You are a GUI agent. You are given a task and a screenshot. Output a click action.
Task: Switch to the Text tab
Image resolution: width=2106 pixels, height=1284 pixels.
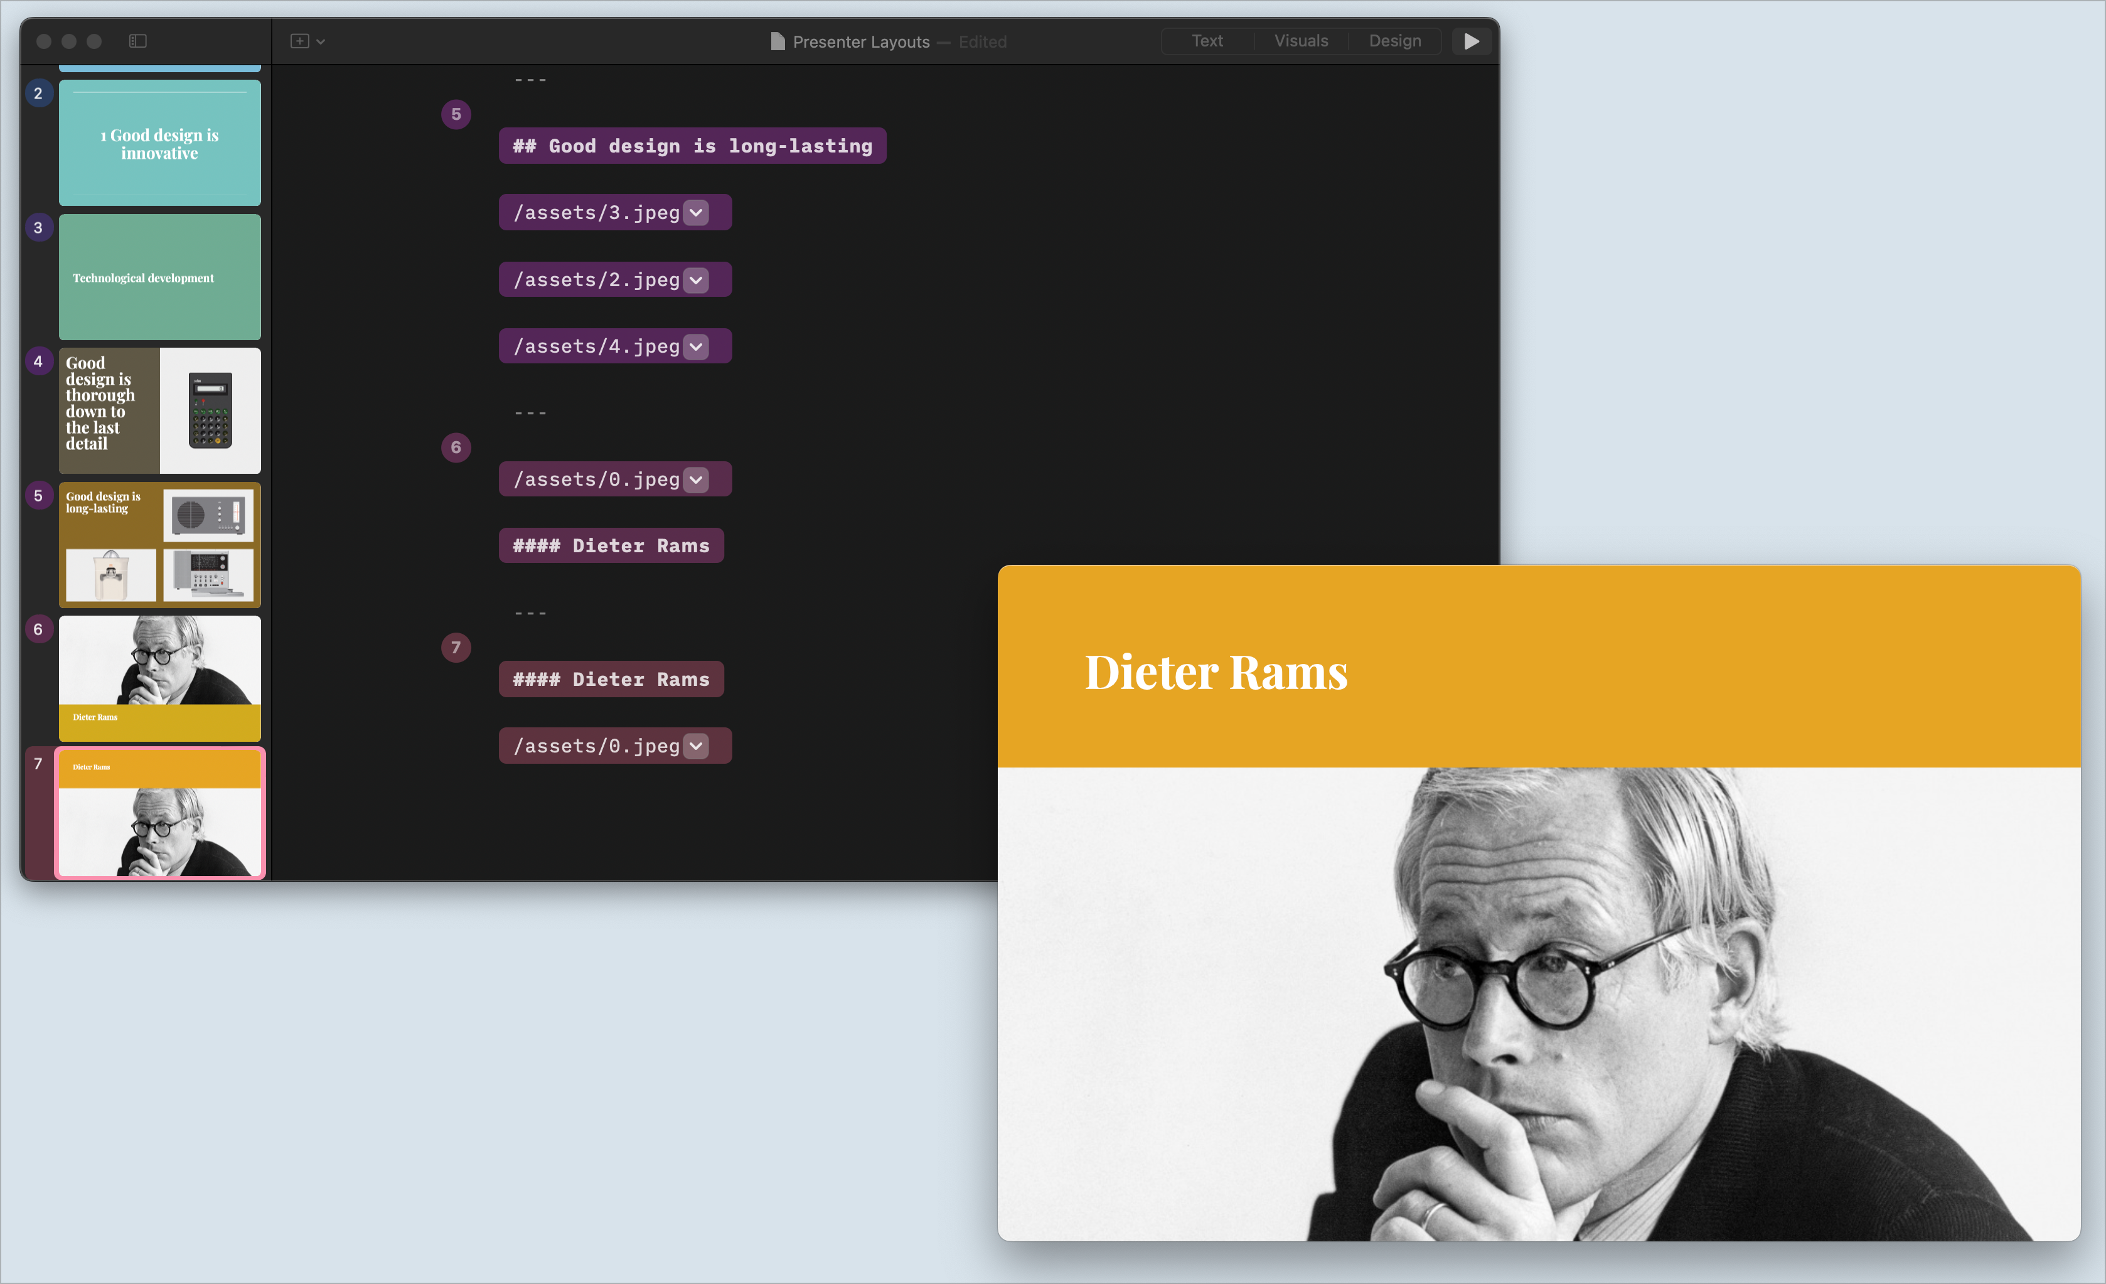1207,41
